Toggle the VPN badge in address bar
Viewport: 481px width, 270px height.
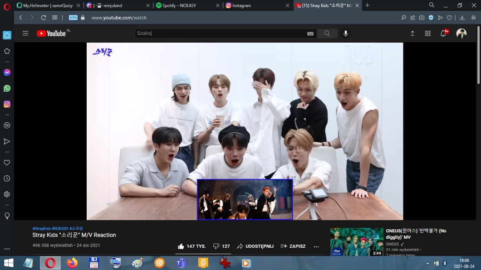point(73,18)
